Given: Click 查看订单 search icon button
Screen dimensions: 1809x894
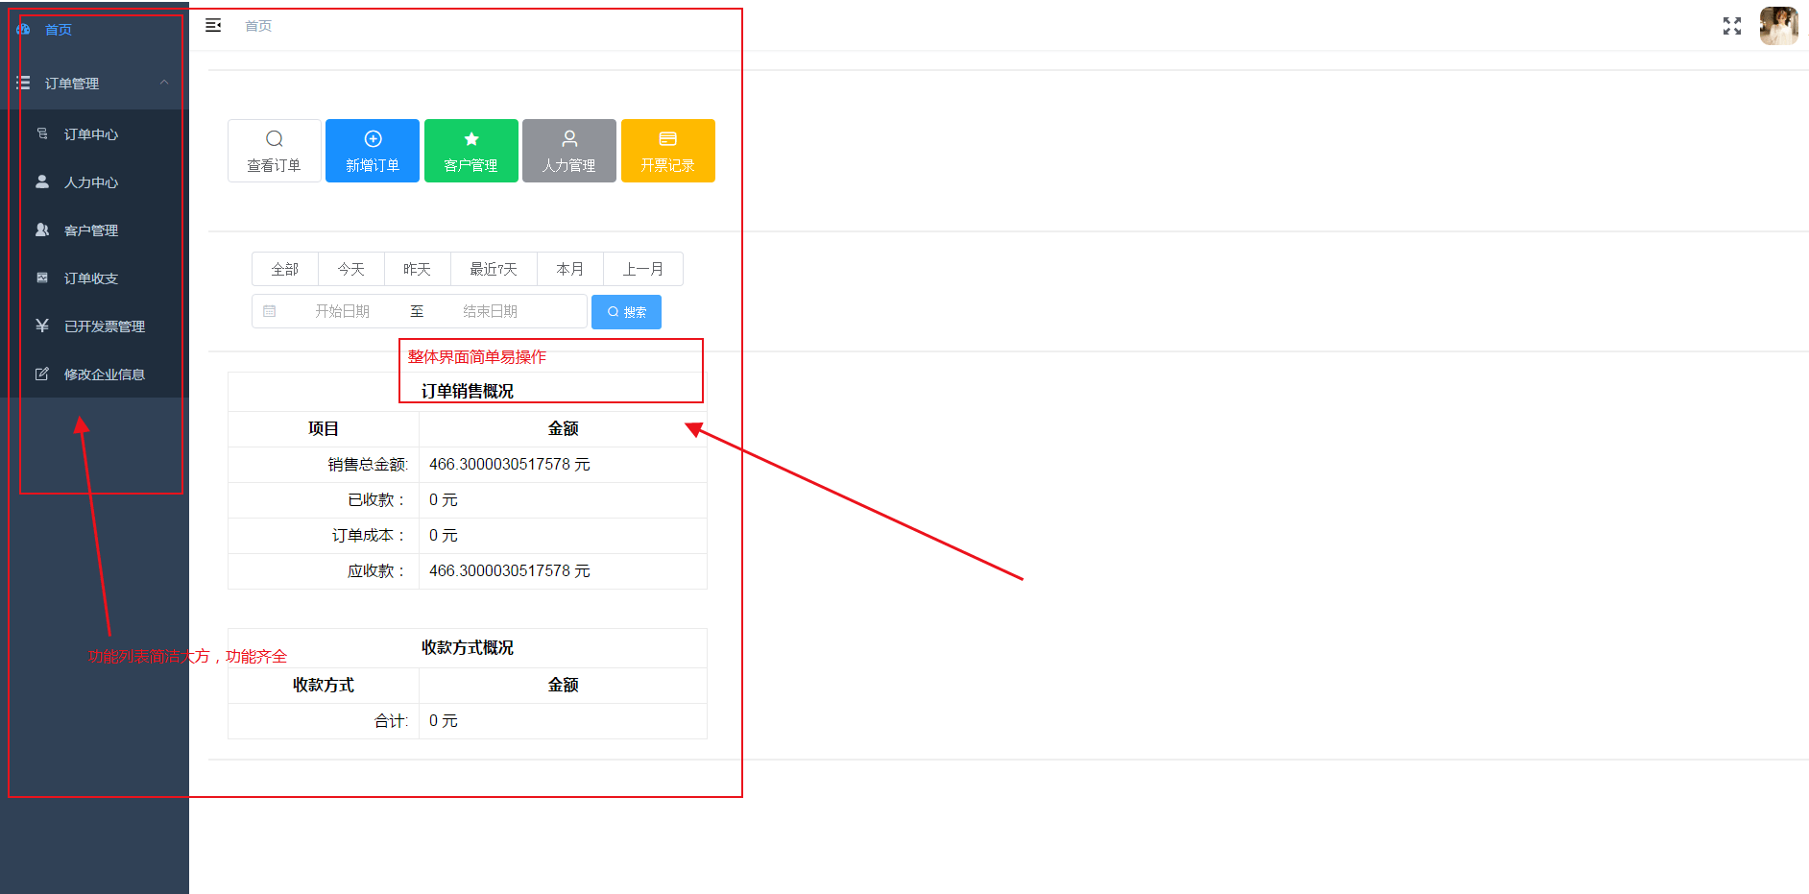Looking at the screenshot, I should click(275, 151).
